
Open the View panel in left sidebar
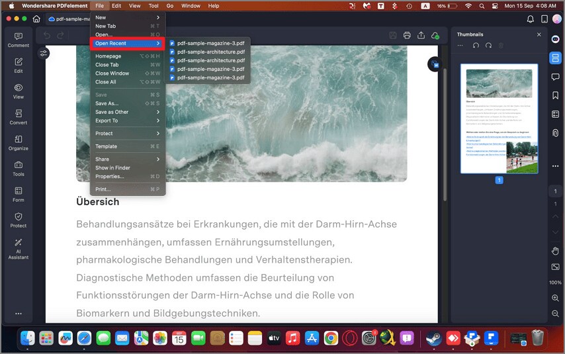tap(19, 91)
